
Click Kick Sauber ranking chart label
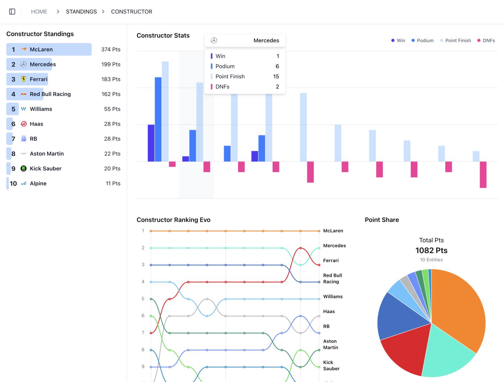pyautogui.click(x=331, y=365)
